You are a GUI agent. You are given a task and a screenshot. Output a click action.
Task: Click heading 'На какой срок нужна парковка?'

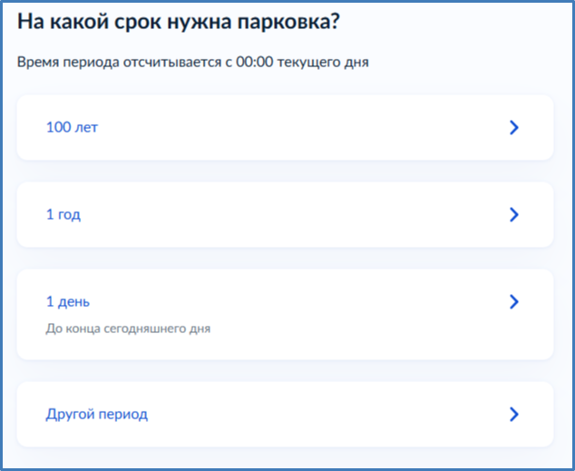pos(179,22)
